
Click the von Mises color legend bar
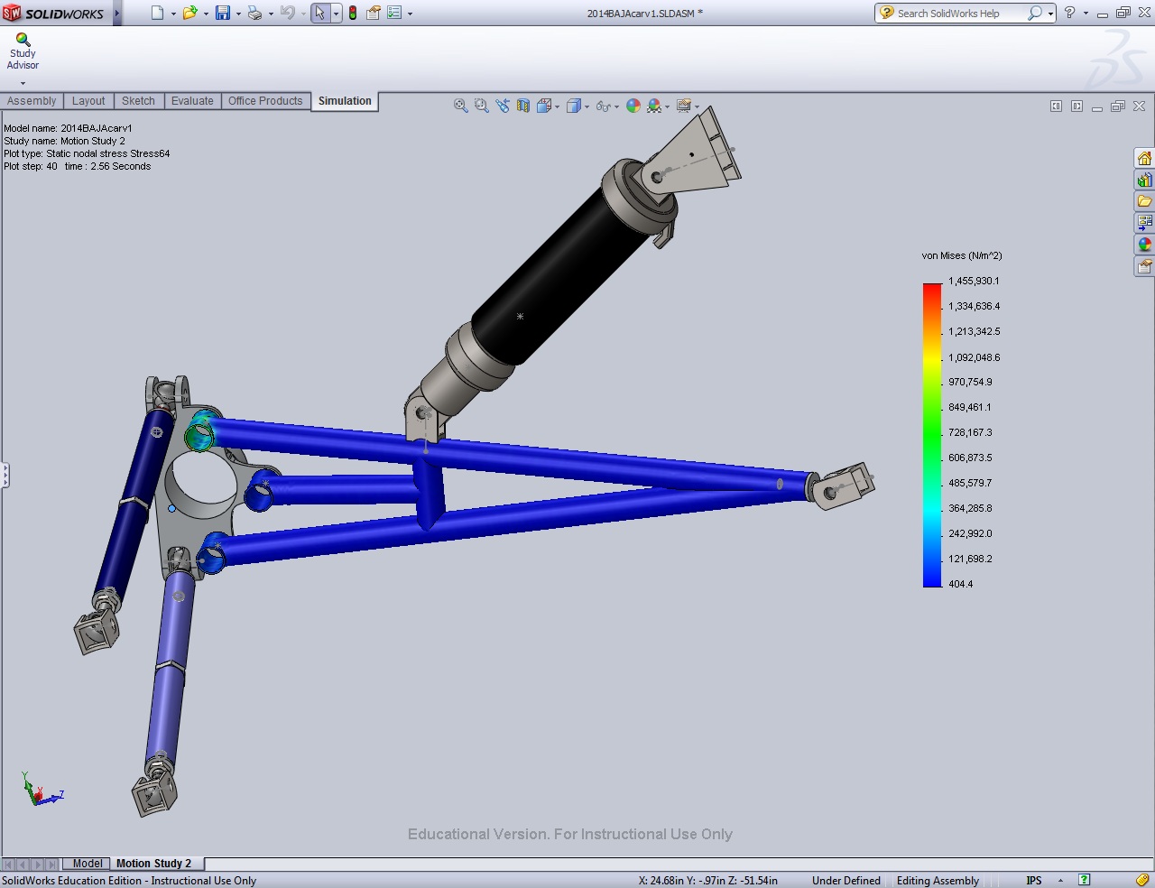pos(932,435)
